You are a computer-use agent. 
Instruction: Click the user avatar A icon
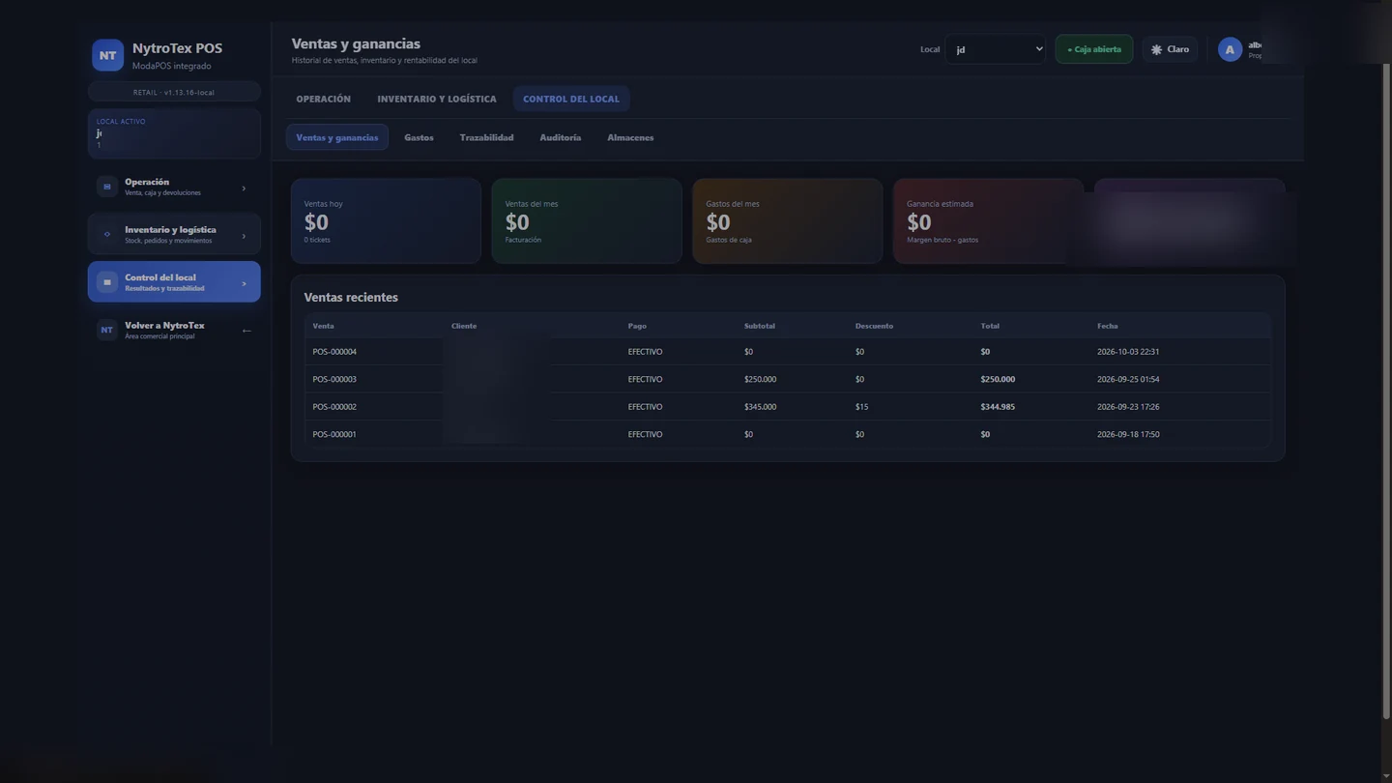1230,49
